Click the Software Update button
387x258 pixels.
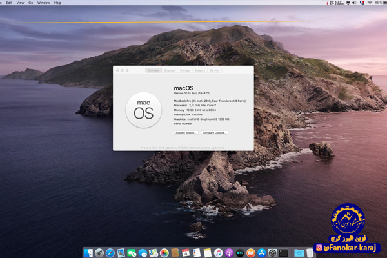215,133
